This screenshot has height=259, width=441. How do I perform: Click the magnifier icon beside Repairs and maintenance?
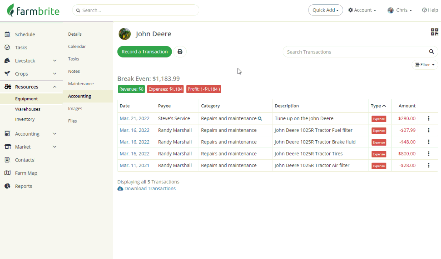260,118
